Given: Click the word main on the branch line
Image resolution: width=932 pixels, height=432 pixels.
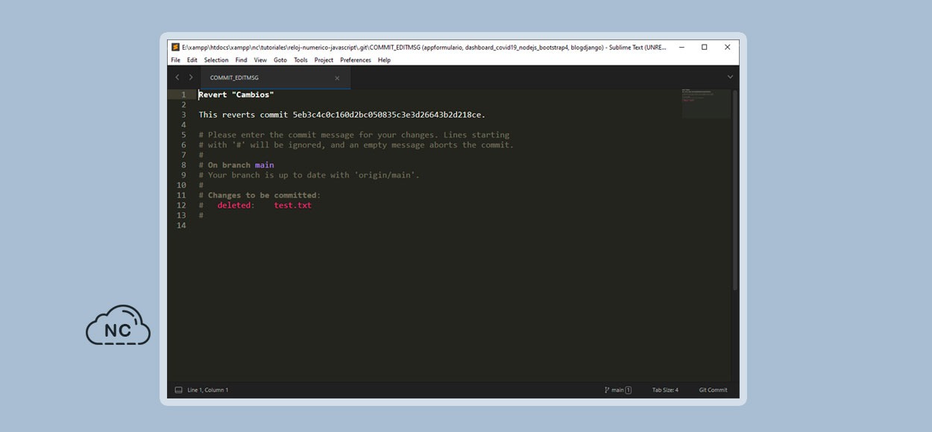Looking at the screenshot, I should point(265,165).
